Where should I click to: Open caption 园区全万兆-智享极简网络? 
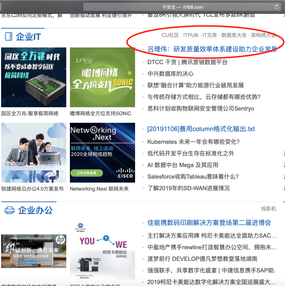[30, 113]
